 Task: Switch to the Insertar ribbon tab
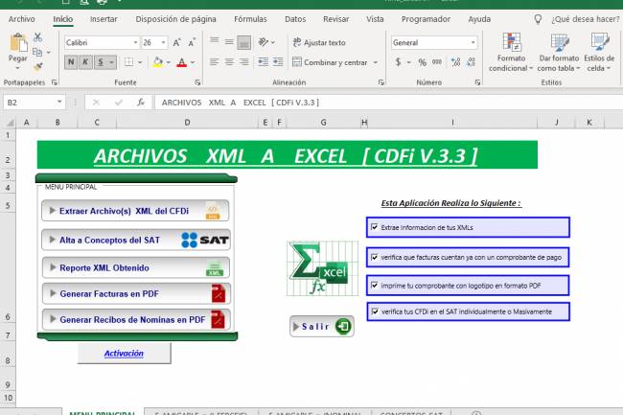104,19
